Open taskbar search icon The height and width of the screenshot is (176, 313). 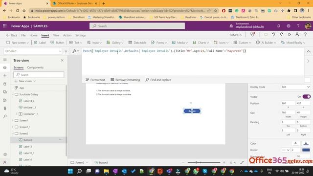79,171
